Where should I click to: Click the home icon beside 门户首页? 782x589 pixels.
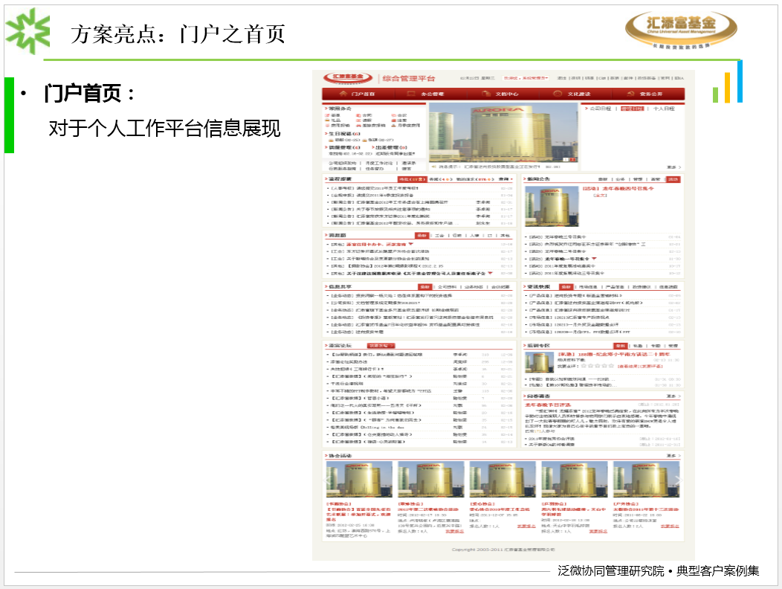click(x=343, y=94)
